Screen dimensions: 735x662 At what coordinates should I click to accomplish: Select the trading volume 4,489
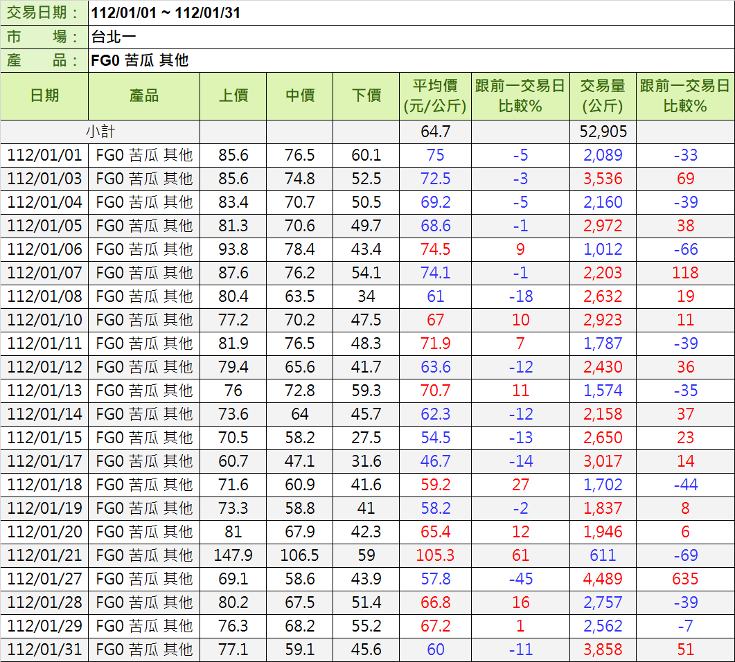point(603,579)
